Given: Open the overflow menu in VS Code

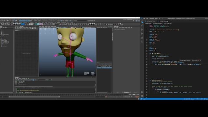Looking at the screenshot, I should click(162, 19).
